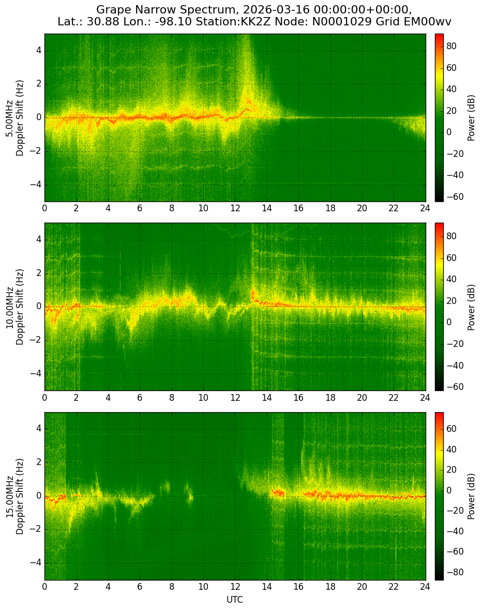
Task: Click the Power (dB) label of the bottom plot
Action: coord(471,497)
